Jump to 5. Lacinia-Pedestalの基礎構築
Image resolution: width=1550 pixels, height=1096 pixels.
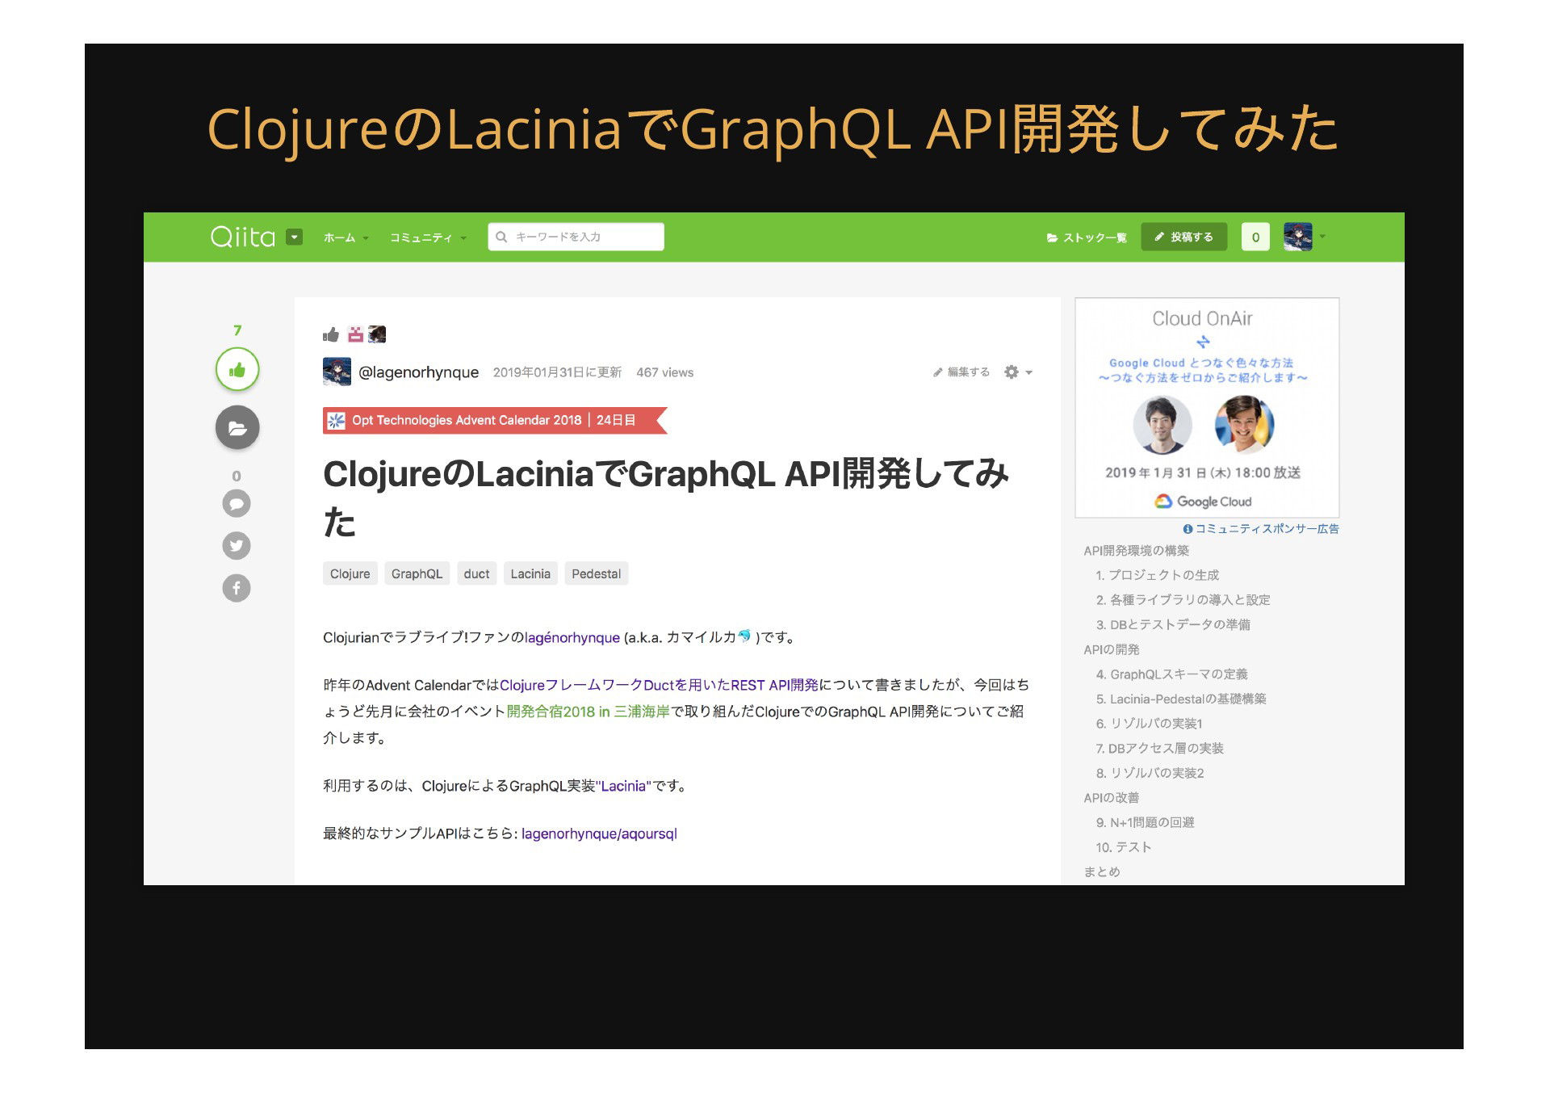pos(1181,699)
